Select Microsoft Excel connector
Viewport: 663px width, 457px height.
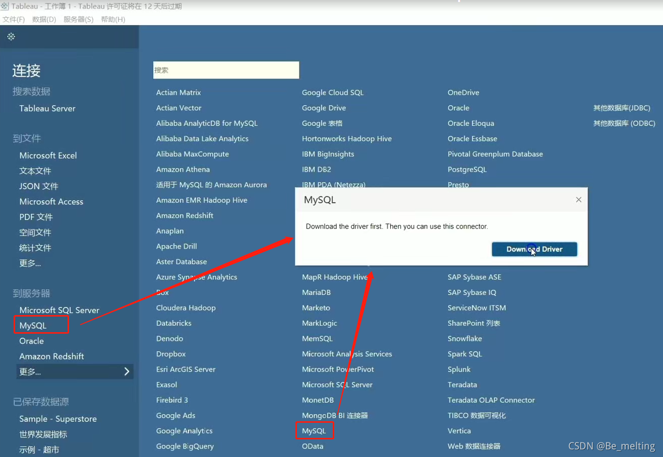pos(48,156)
